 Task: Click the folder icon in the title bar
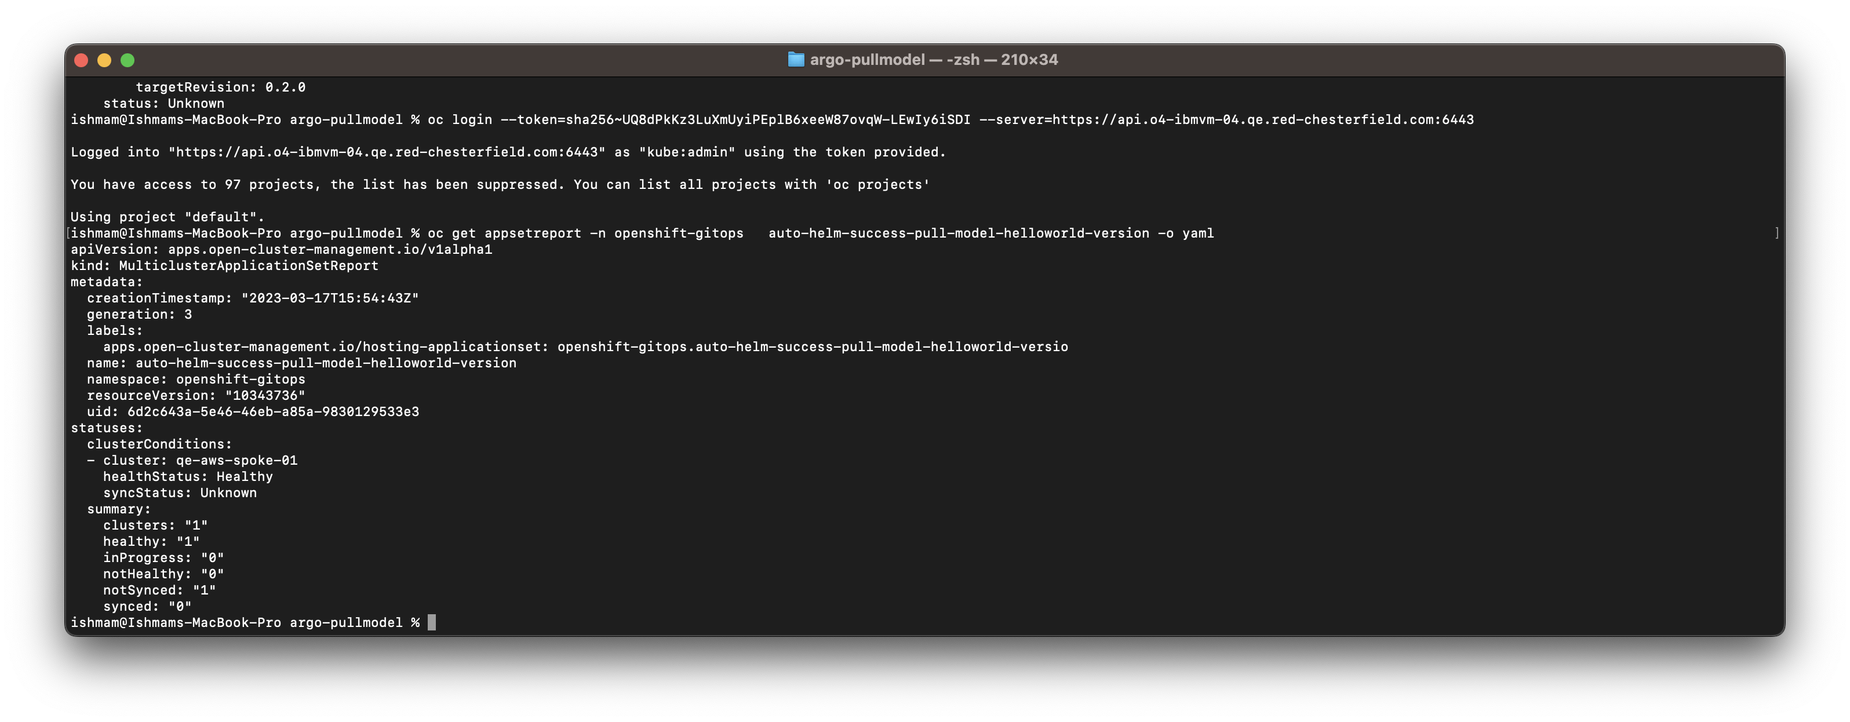795,60
